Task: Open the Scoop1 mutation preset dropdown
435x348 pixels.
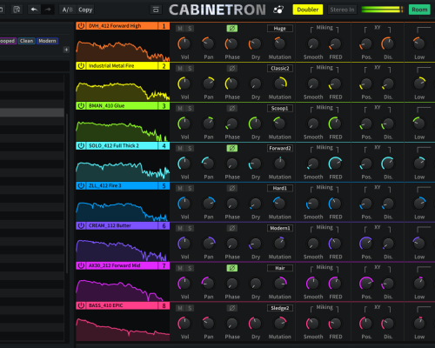Action: (x=280, y=109)
